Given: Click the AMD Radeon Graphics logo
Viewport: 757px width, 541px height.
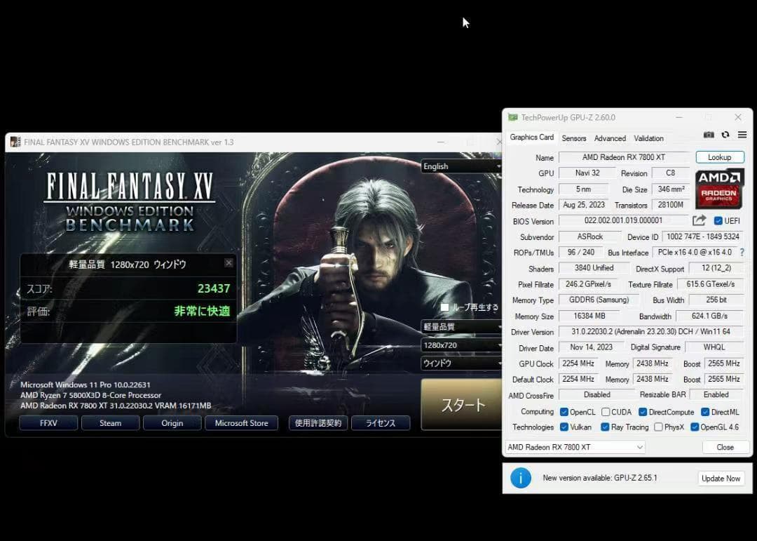Looking at the screenshot, I should tap(720, 188).
